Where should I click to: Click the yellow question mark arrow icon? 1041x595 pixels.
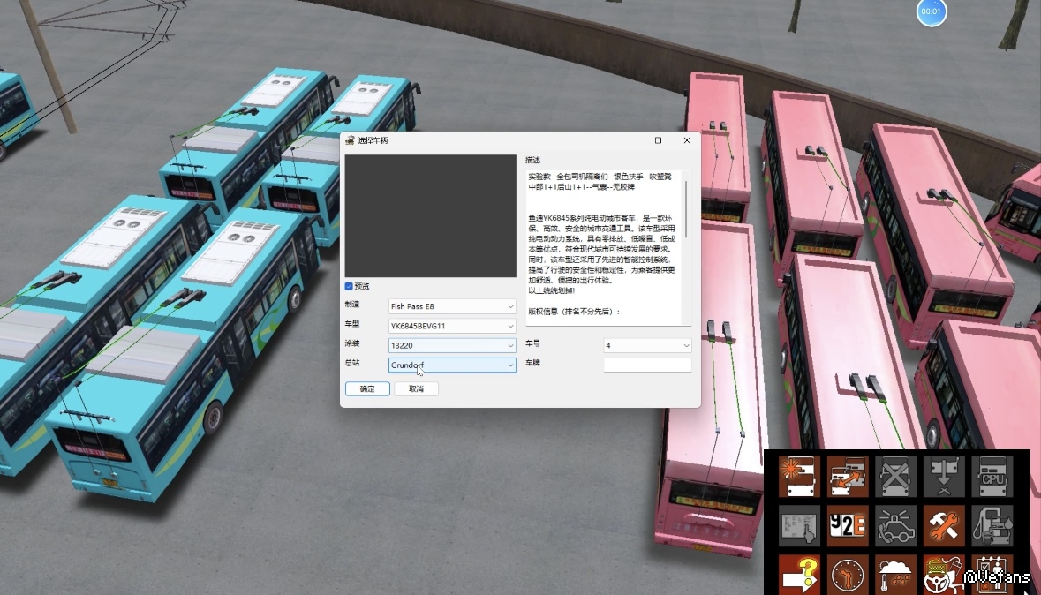click(x=801, y=575)
